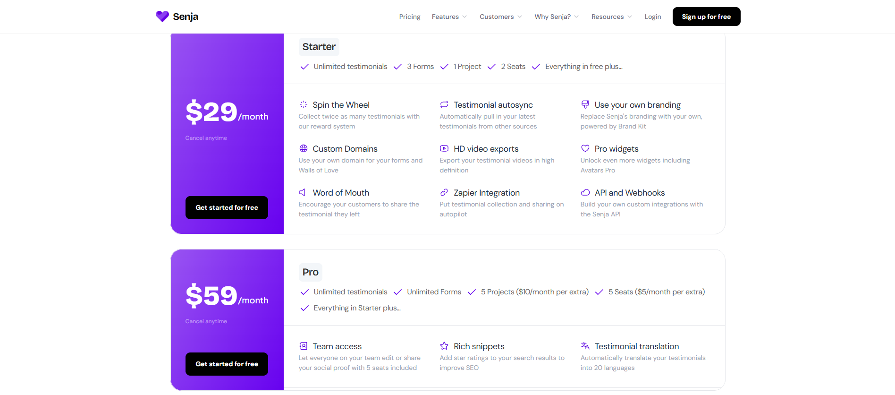This screenshot has width=895, height=395.
Task: Click the 5 Projects ($10/month per extra) text
Action: click(x=535, y=292)
